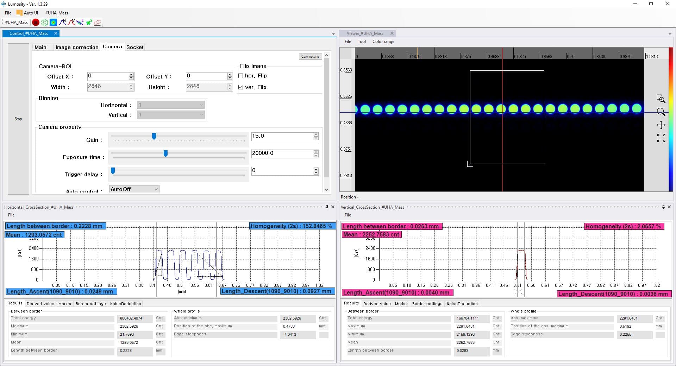Click the Trigger delay spinner arrows
Viewport: 676px width, 366px height.
click(x=316, y=171)
